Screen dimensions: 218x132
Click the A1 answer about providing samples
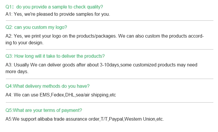(x=58, y=14)
